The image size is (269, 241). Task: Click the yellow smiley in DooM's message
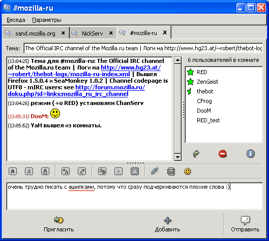[x=55, y=113]
